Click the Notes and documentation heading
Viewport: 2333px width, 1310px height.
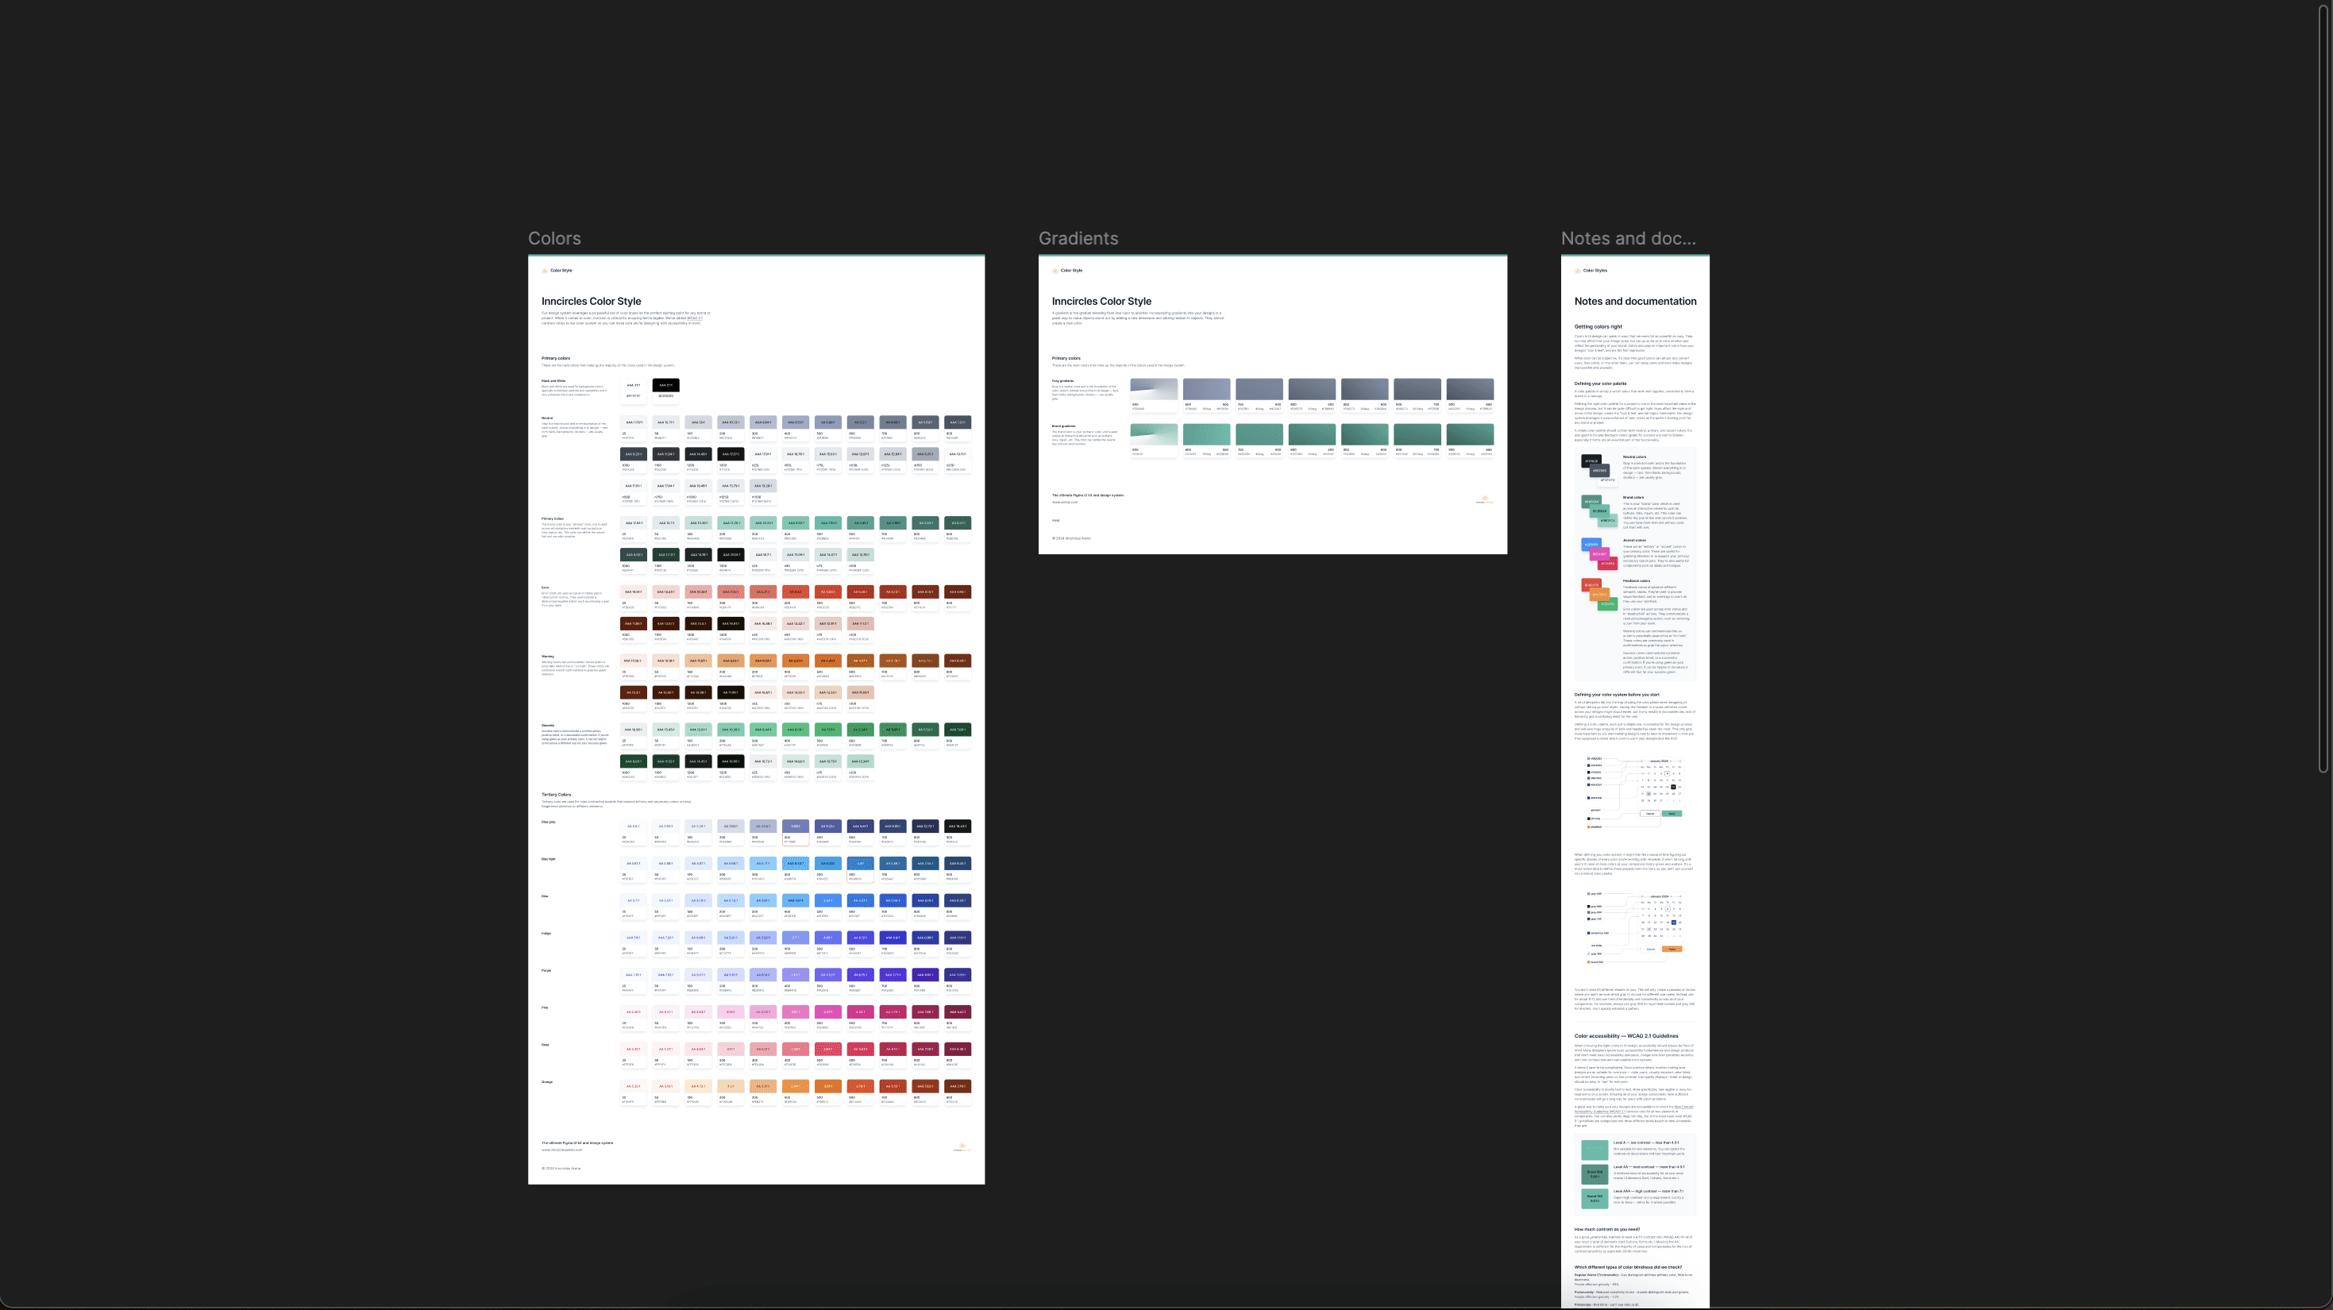[1635, 302]
